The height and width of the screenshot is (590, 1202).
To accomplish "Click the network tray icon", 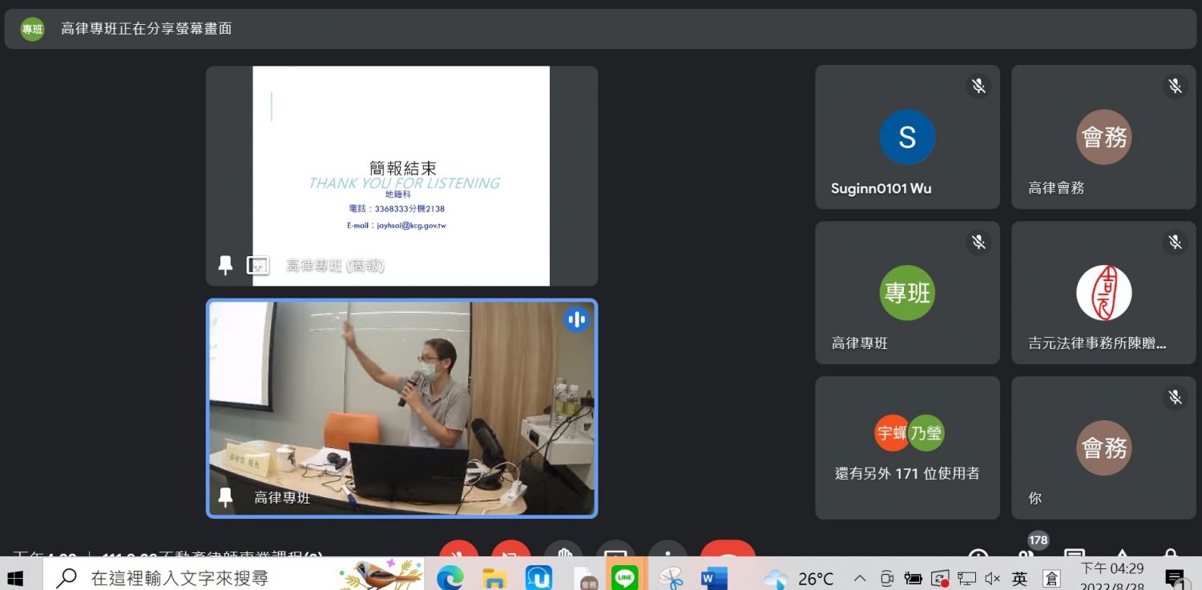I will tap(967, 578).
